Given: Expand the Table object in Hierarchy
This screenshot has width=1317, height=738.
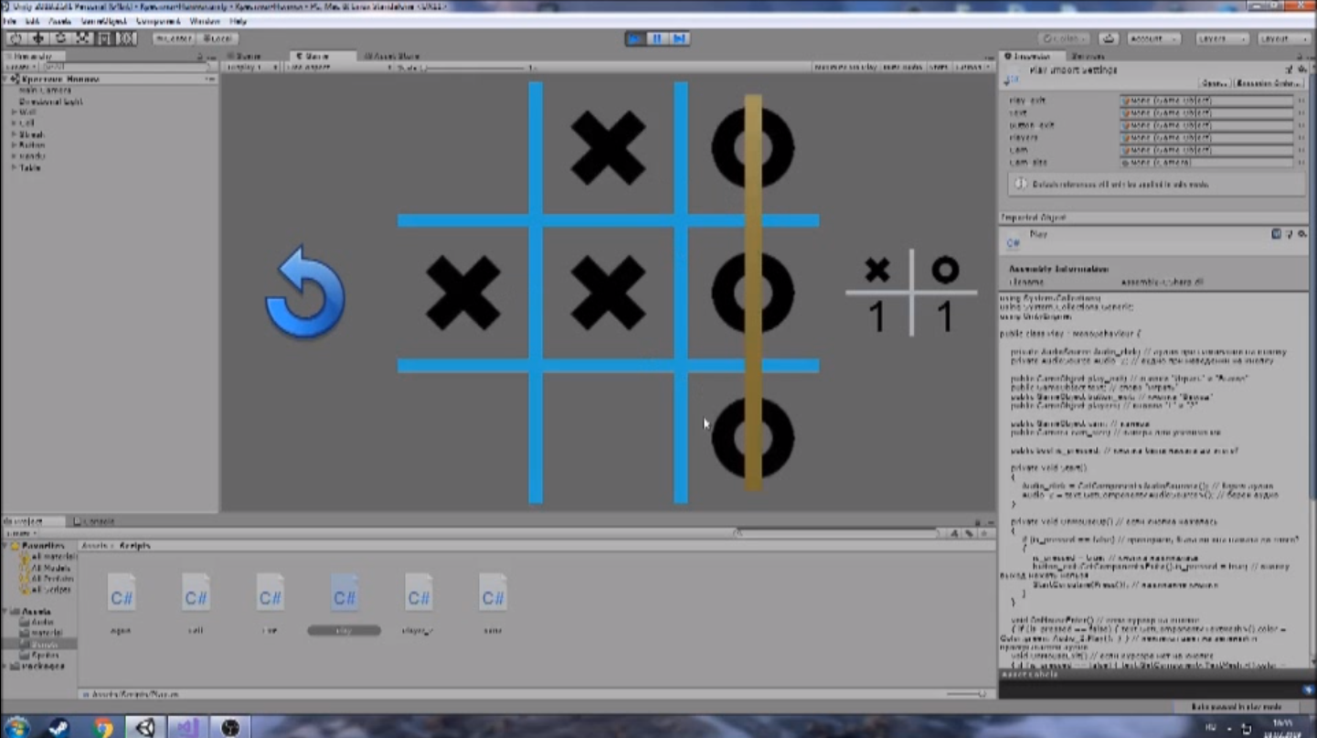Looking at the screenshot, I should pyautogui.click(x=14, y=167).
